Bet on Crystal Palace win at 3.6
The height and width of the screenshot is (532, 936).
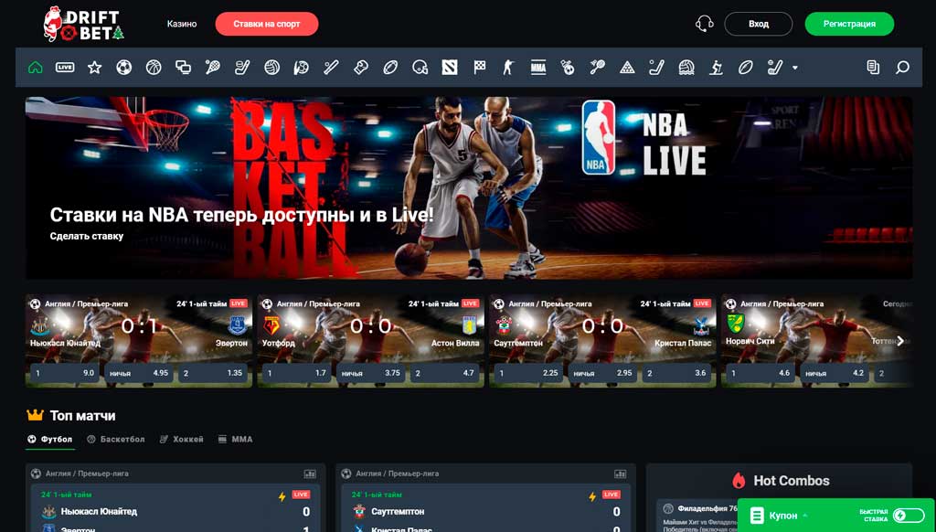click(x=677, y=373)
